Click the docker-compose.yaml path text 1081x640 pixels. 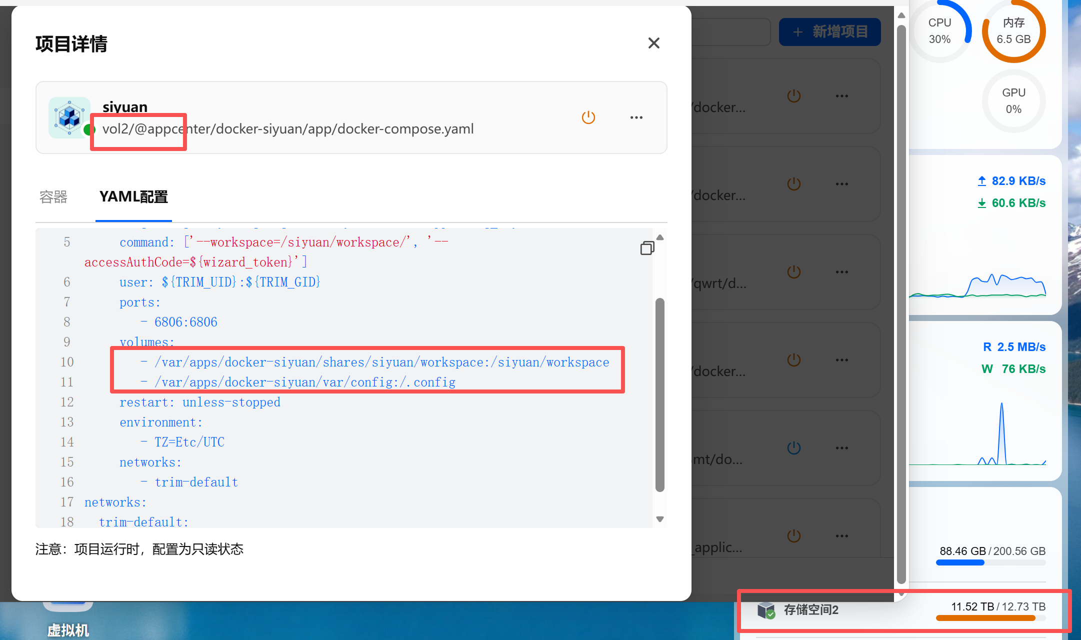point(288,129)
